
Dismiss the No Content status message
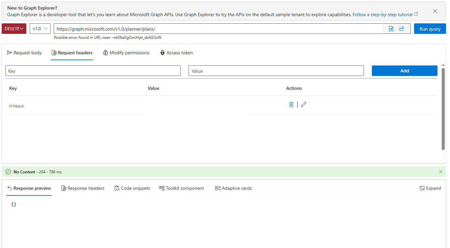pos(441,172)
